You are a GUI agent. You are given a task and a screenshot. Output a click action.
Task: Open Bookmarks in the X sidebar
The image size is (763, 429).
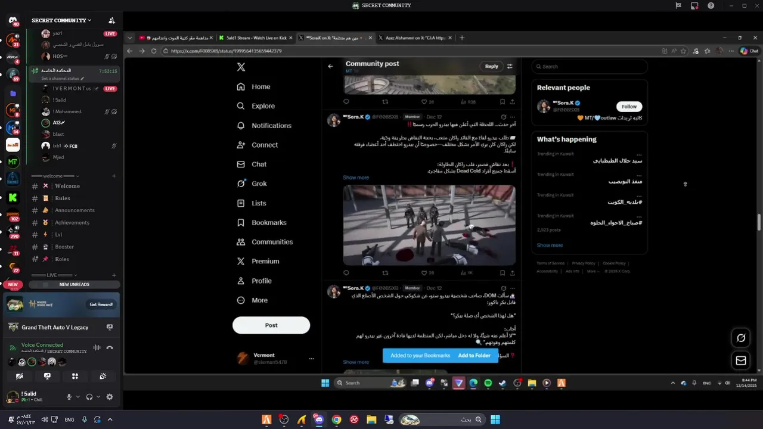(x=262, y=222)
